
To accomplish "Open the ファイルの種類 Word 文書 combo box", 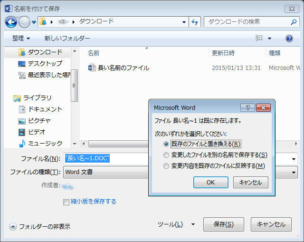I will pyautogui.click(x=106, y=172).
